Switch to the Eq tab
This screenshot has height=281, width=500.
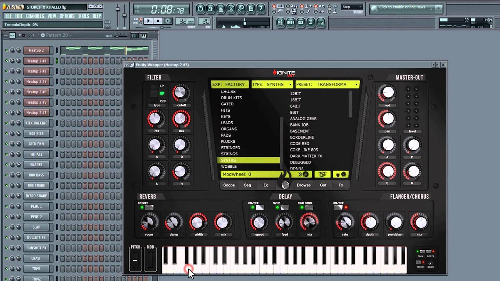pyautogui.click(x=266, y=185)
